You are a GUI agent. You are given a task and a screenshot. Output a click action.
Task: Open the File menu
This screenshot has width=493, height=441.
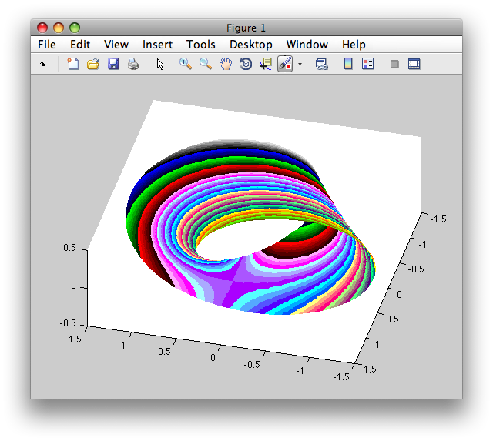[47, 45]
